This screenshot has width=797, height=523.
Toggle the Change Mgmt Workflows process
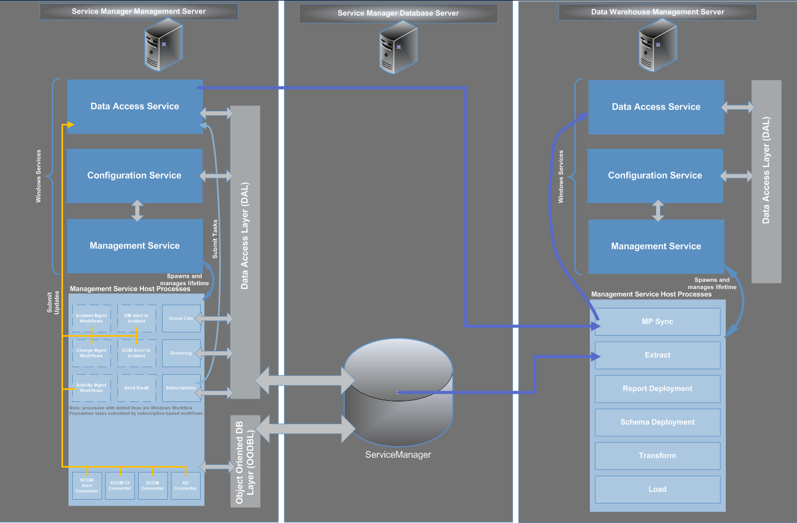91,353
